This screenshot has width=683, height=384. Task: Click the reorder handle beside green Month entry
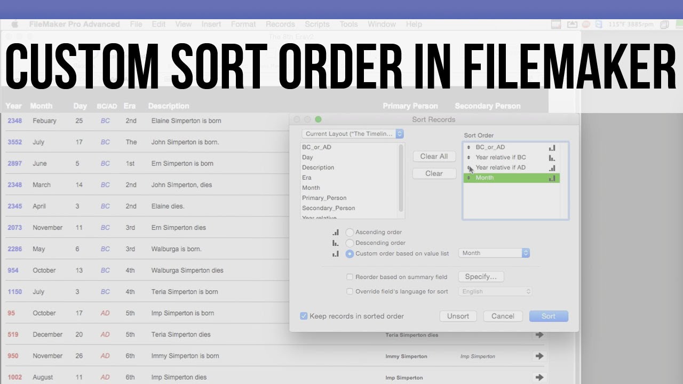point(468,178)
